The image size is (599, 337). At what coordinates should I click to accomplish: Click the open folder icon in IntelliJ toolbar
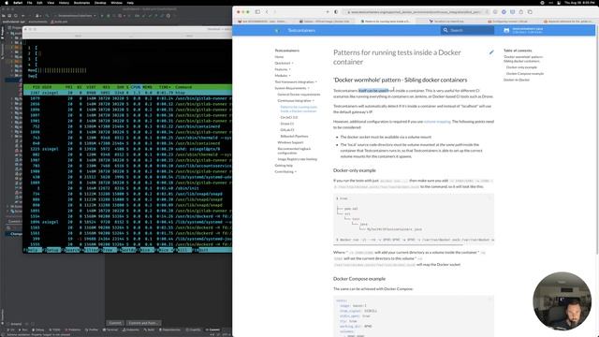coord(4,16)
